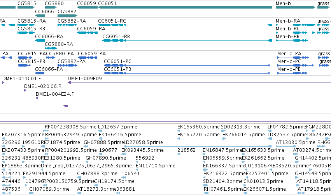This screenshot has height=195, width=331.
Task: Click EST EK207316.5prime
Action: [23, 135]
